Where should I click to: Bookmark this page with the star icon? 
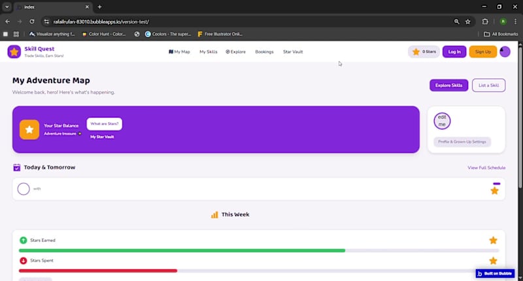click(467, 22)
